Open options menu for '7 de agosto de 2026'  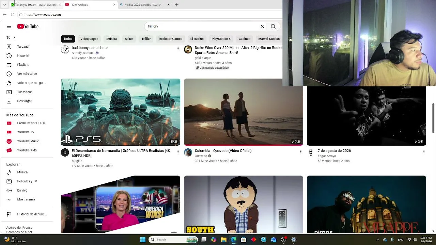tap(424, 151)
